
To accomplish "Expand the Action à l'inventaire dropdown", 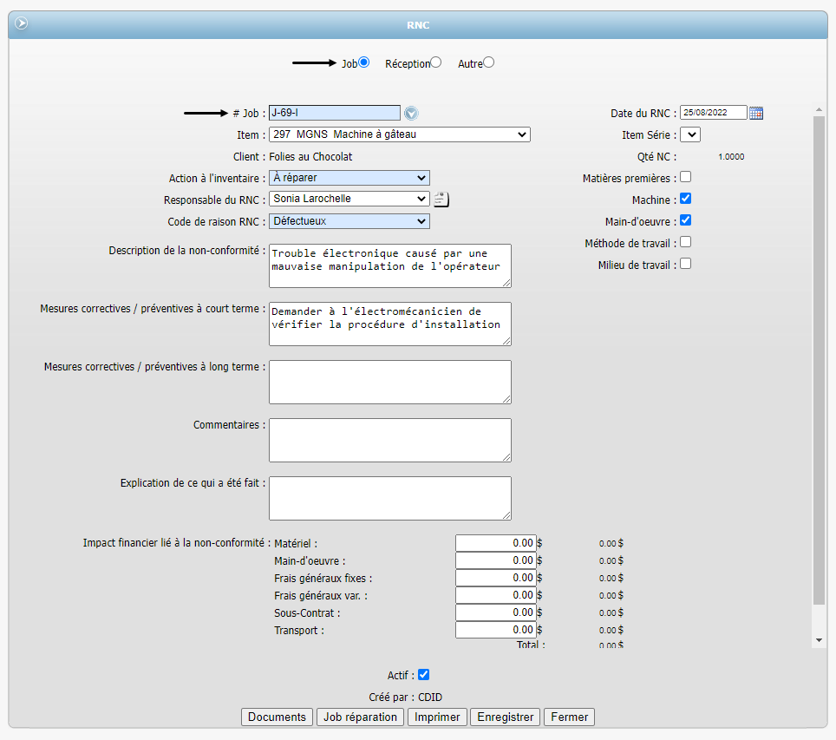I will (x=349, y=178).
